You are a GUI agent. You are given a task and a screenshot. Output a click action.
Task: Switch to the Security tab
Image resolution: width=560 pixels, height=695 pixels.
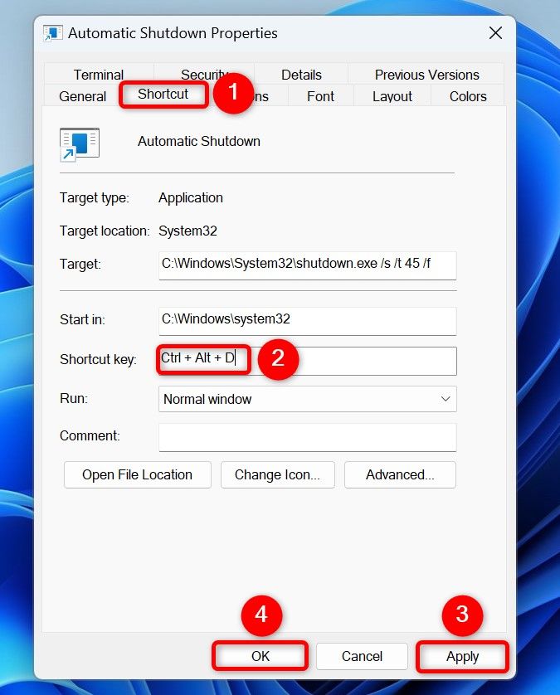(204, 75)
